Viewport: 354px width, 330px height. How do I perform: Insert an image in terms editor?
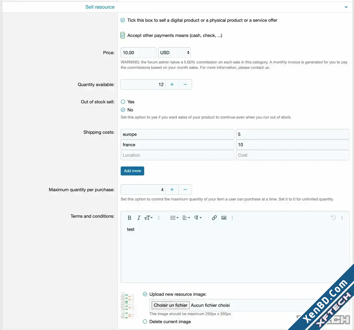point(224,218)
